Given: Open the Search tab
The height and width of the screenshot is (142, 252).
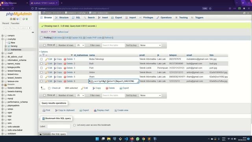Looking at the screenshot, I should pyautogui.click(x=89, y=17).
